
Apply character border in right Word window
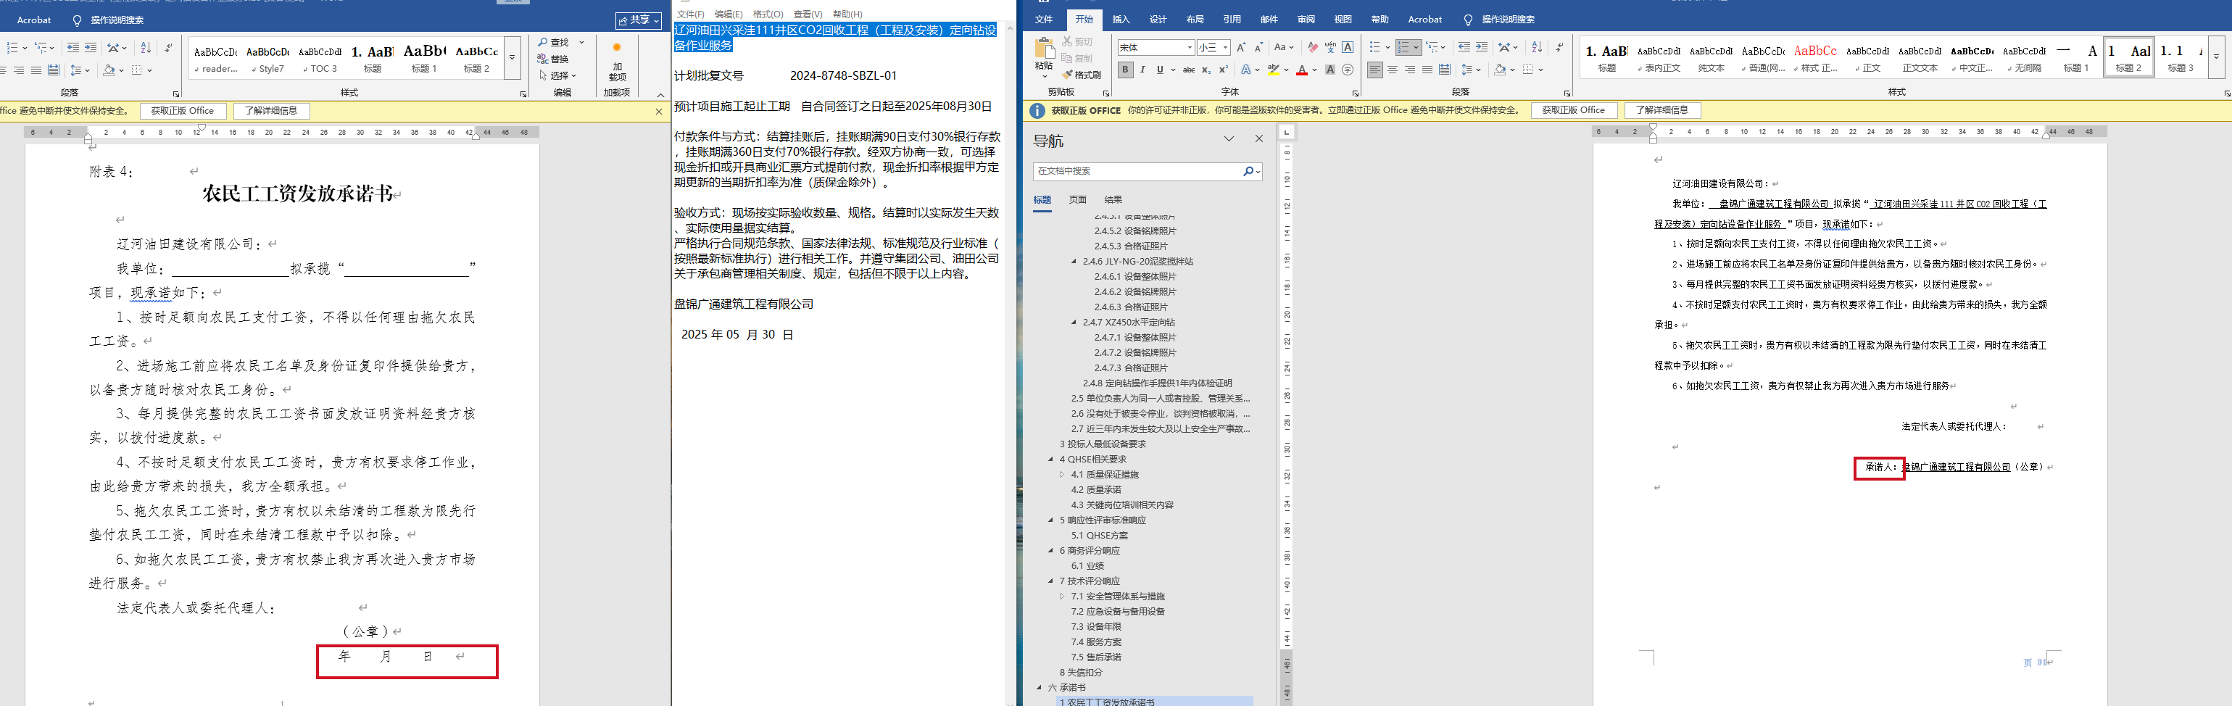pyautogui.click(x=1348, y=48)
